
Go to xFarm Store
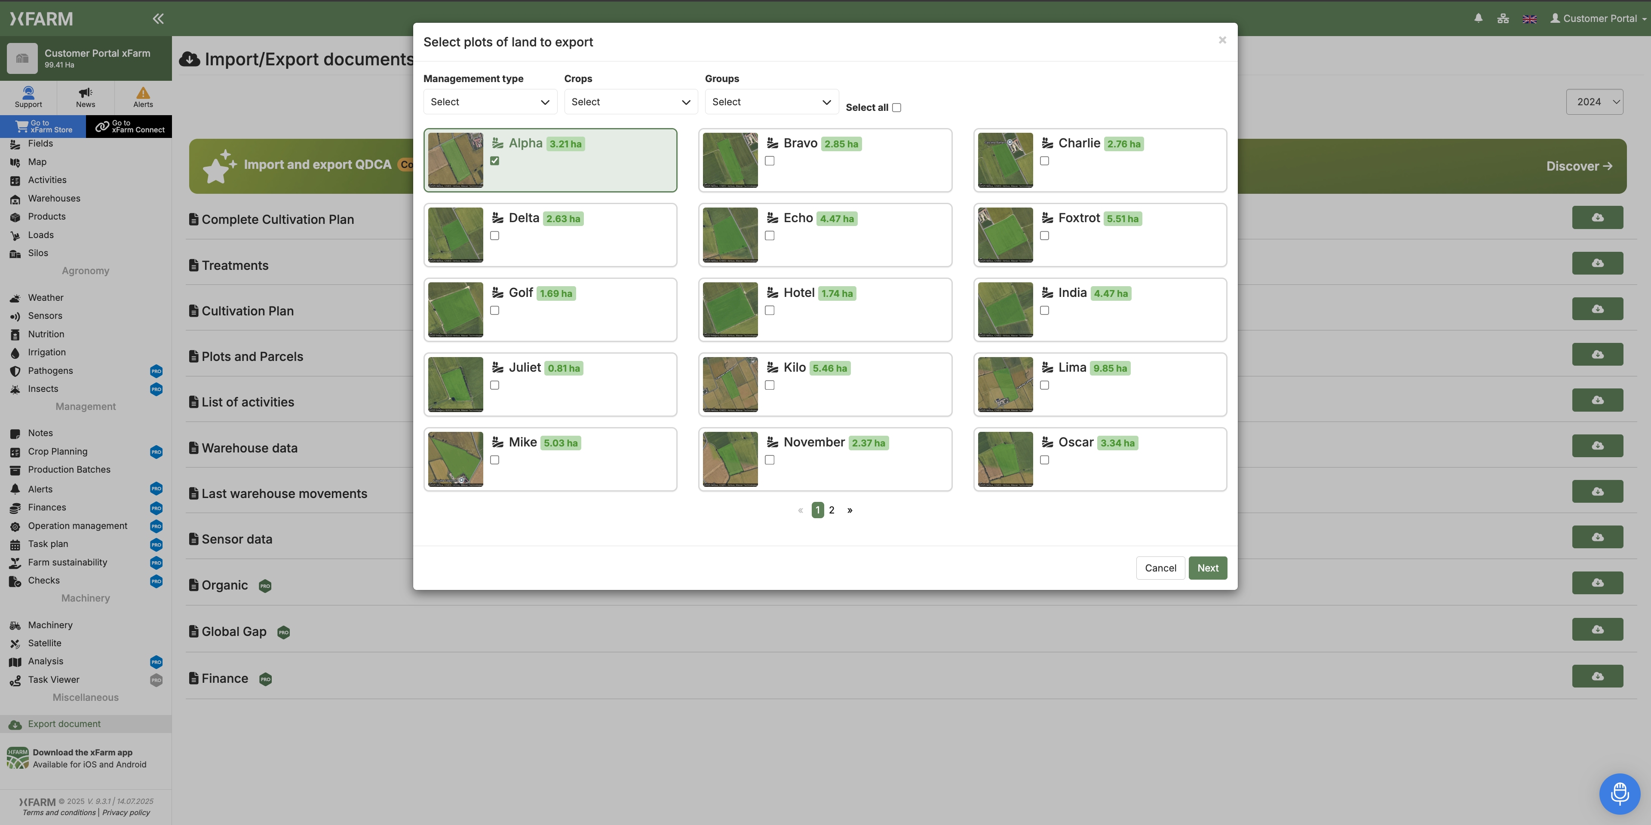point(43,126)
